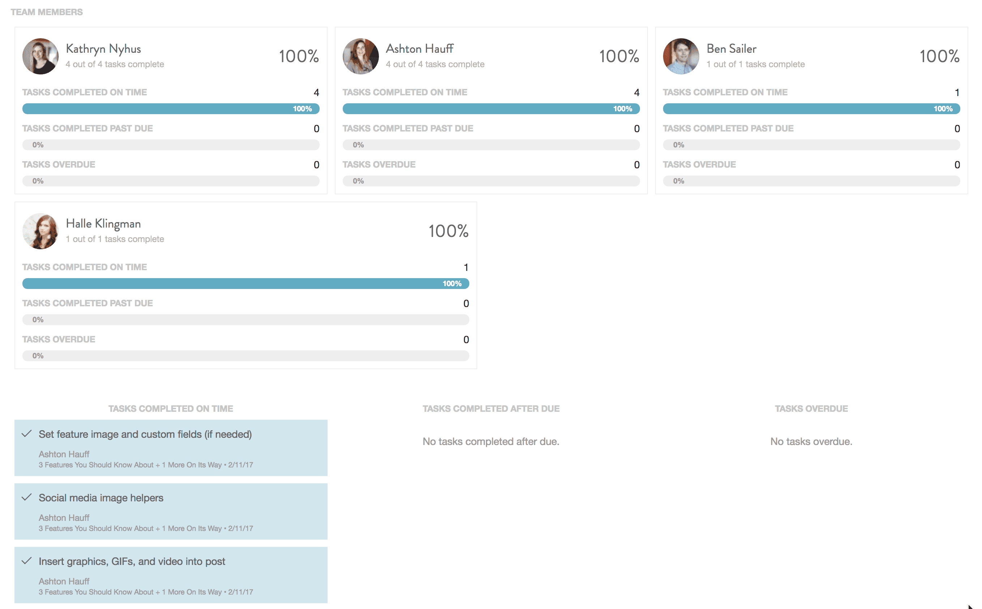Click Ben Sailer past due progress bar
Screen dimensions: 982x609
(x=811, y=145)
